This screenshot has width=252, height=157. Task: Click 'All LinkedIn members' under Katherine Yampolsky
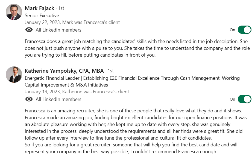click(58, 99)
